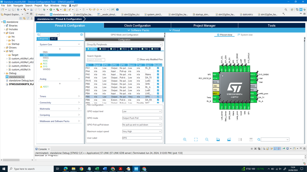The width and height of the screenshot is (307, 172).
Task: Open the Tools tab
Action: pyautogui.click(x=272, y=25)
